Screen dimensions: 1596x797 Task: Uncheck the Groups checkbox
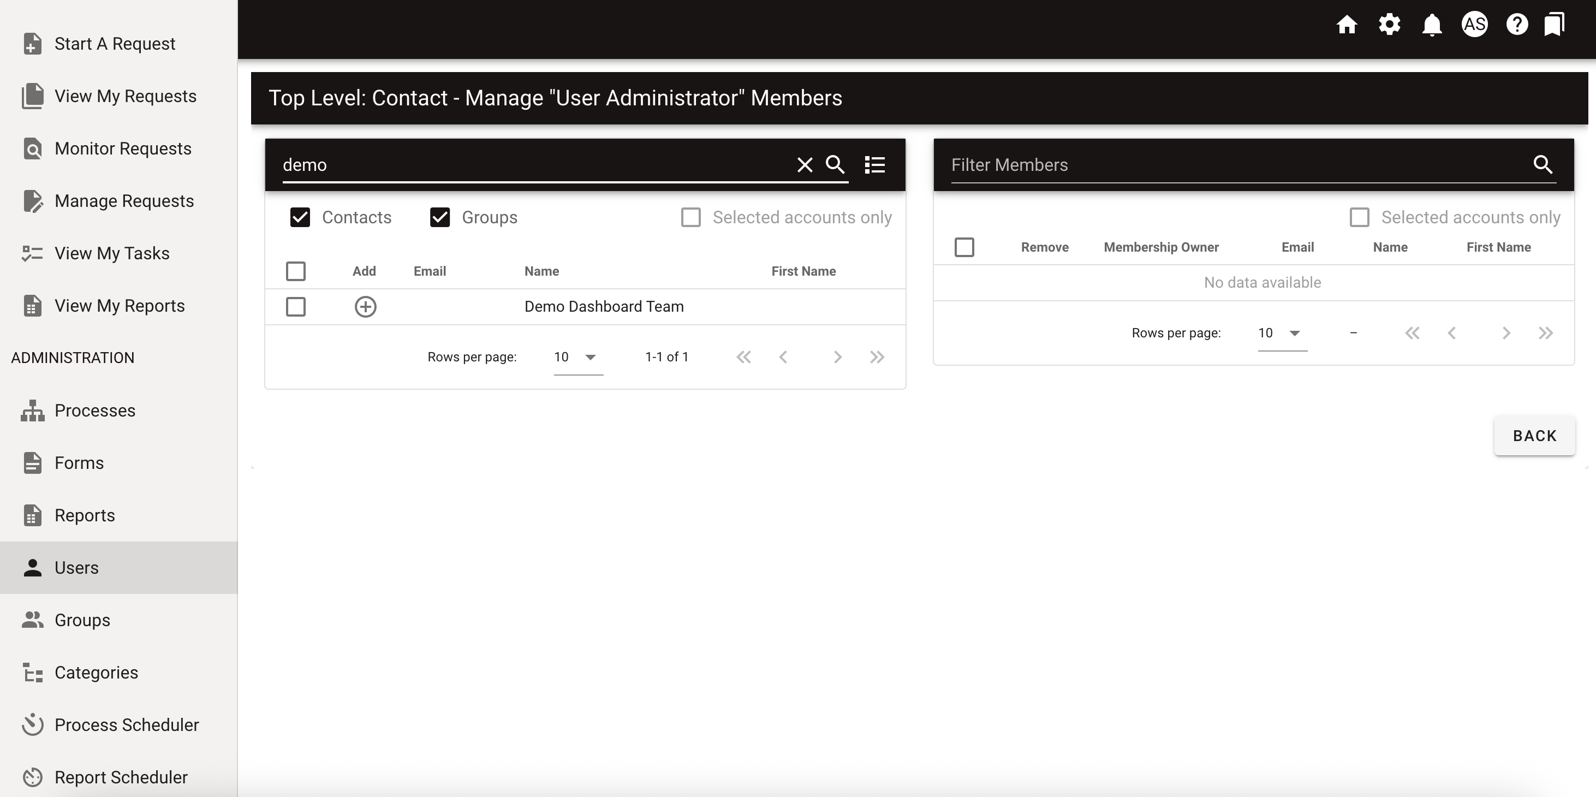(440, 217)
